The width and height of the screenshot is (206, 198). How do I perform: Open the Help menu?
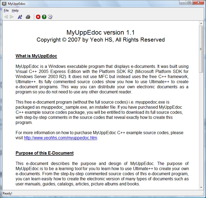15,10
